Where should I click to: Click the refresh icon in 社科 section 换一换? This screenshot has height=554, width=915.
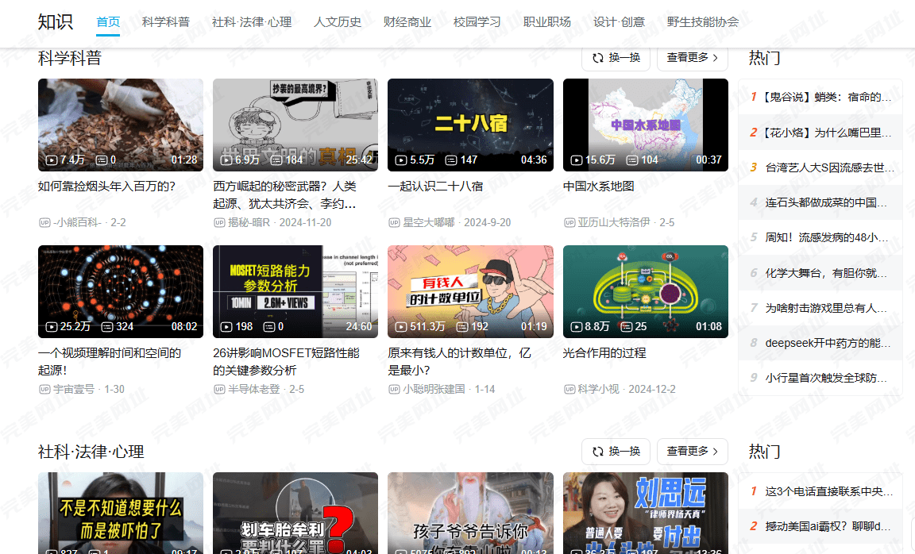[x=597, y=452]
